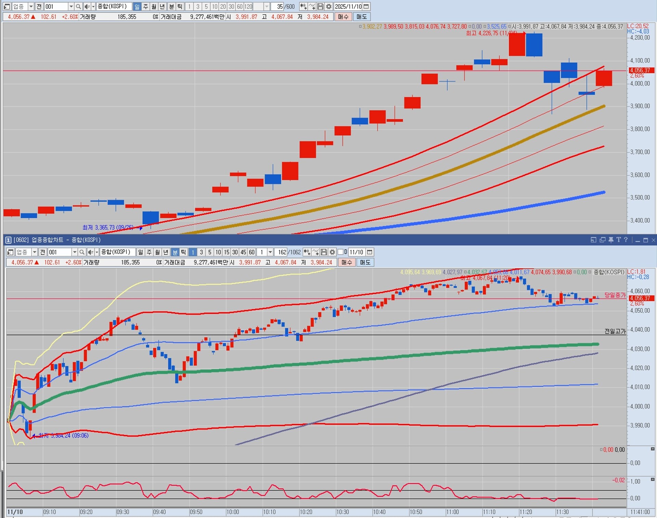
Task: Open the top chart's settings gear
Action: 329,7
